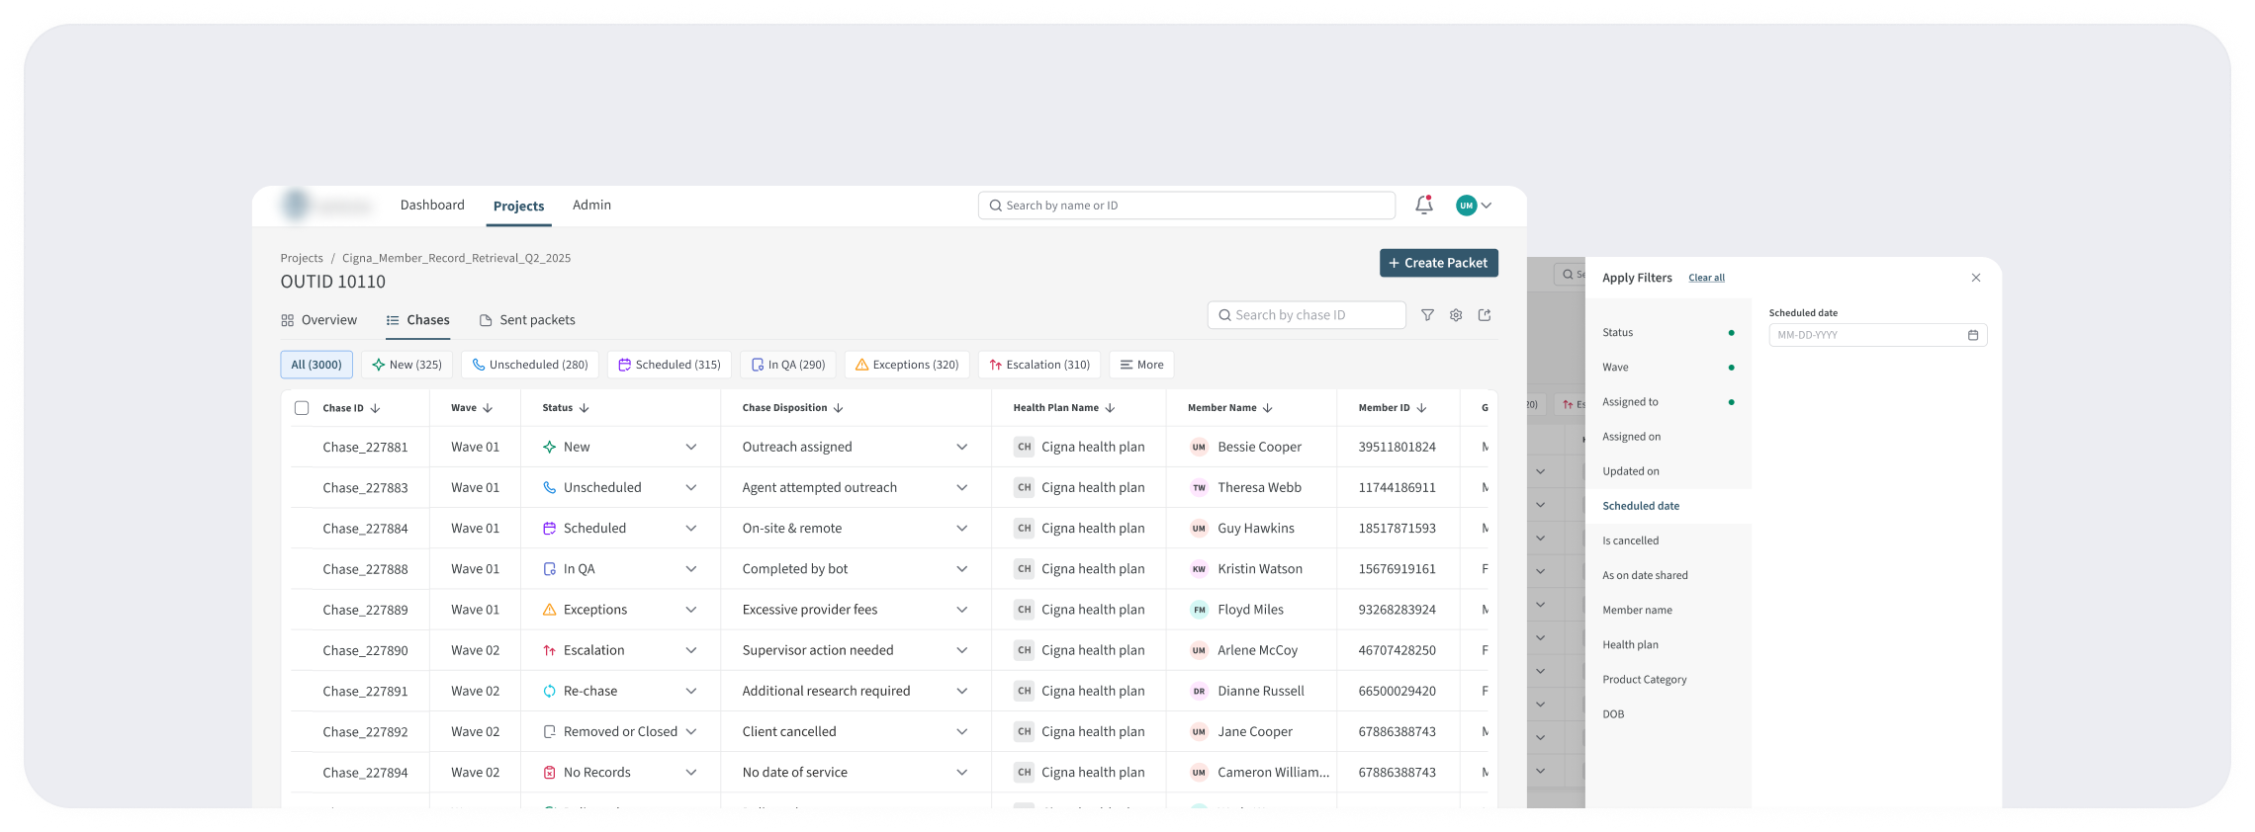Open table settings gear icon
The height and width of the screenshot is (832, 2255).
tap(1456, 315)
